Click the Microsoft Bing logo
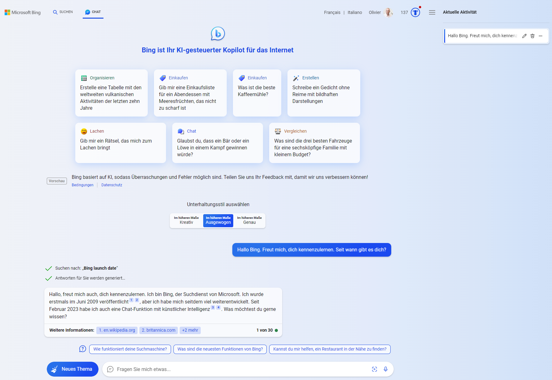 [23, 12]
